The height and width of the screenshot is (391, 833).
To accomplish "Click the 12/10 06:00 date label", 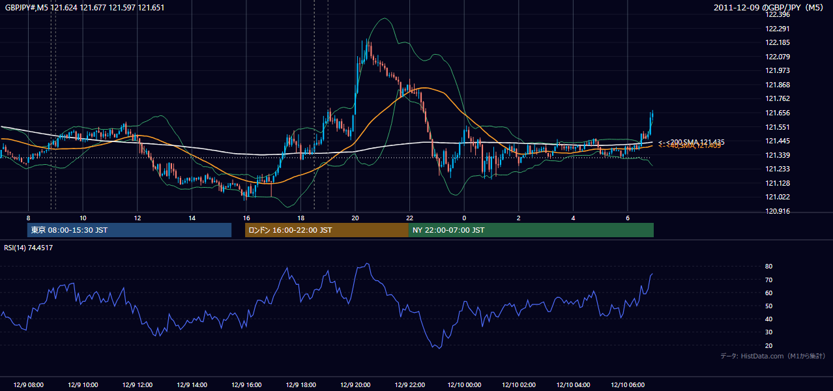I will [627, 385].
